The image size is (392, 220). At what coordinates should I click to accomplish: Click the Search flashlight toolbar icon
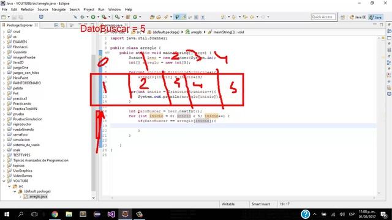(166, 17)
